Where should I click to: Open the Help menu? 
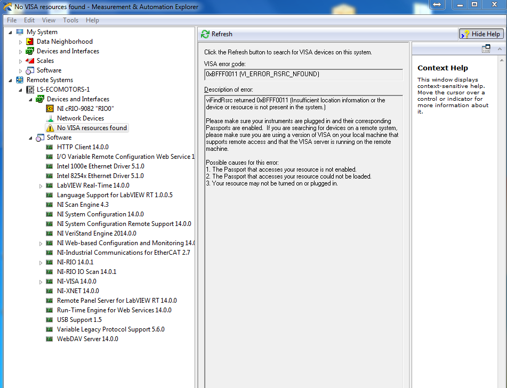[x=92, y=20]
